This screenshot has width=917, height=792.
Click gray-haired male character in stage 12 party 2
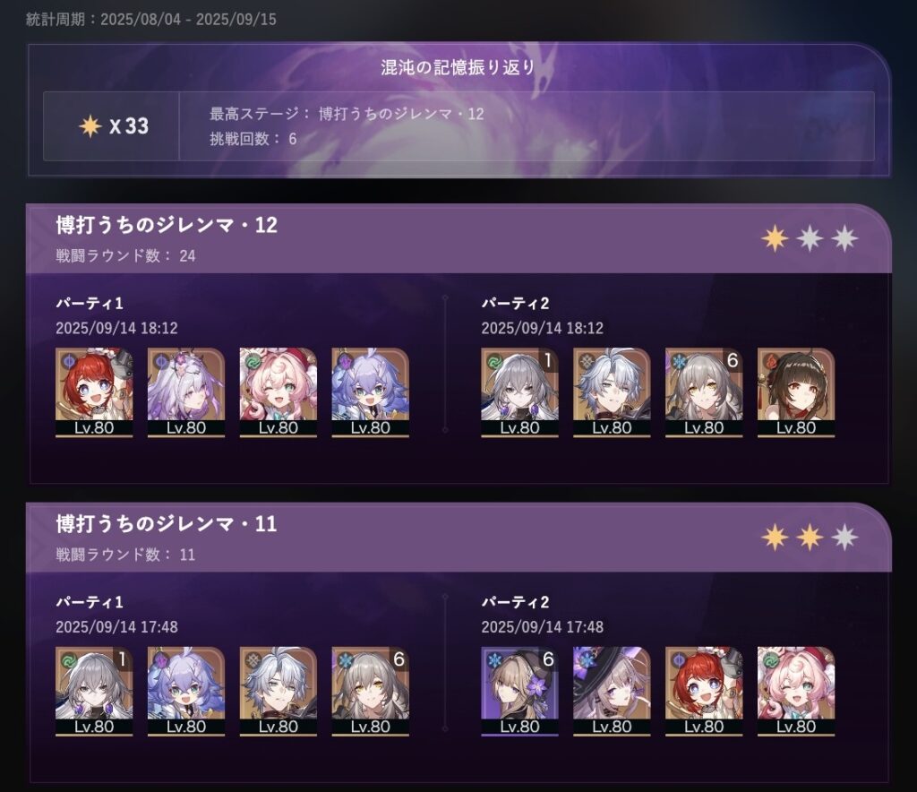pos(612,392)
